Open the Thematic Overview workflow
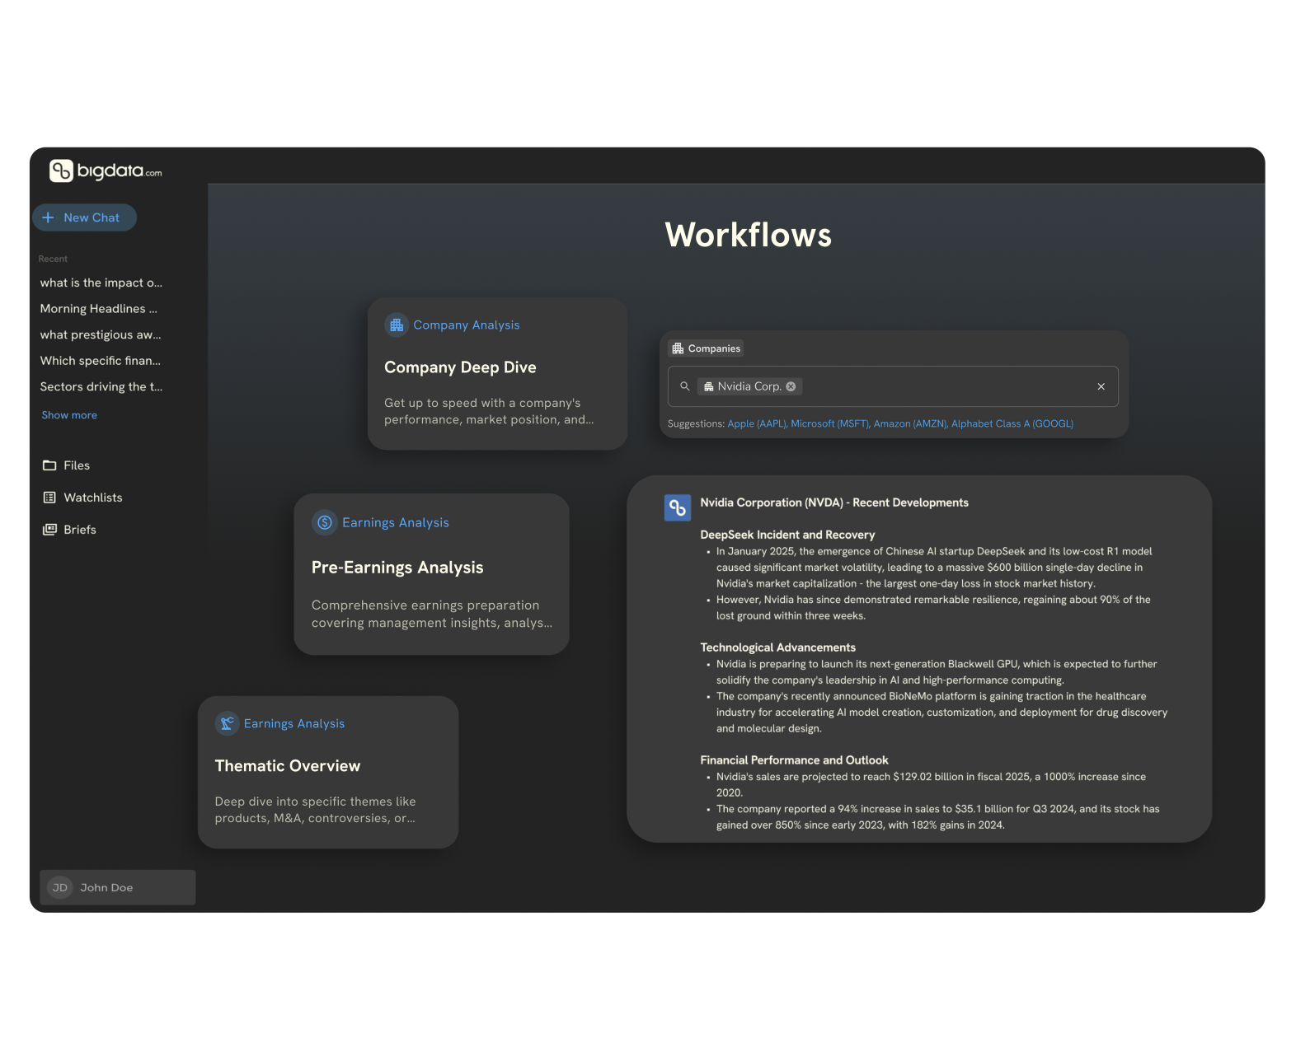This screenshot has height=1061, width=1296. pos(328,772)
